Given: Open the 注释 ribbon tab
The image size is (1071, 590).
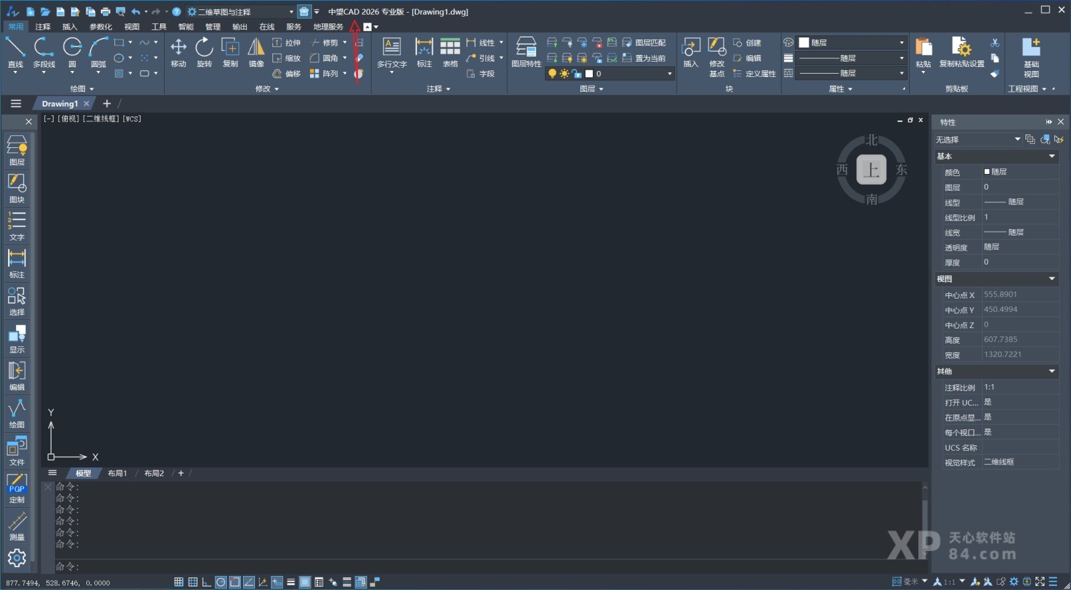Looking at the screenshot, I should (x=43, y=27).
